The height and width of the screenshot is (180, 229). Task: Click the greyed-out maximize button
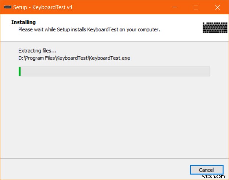[196, 7]
